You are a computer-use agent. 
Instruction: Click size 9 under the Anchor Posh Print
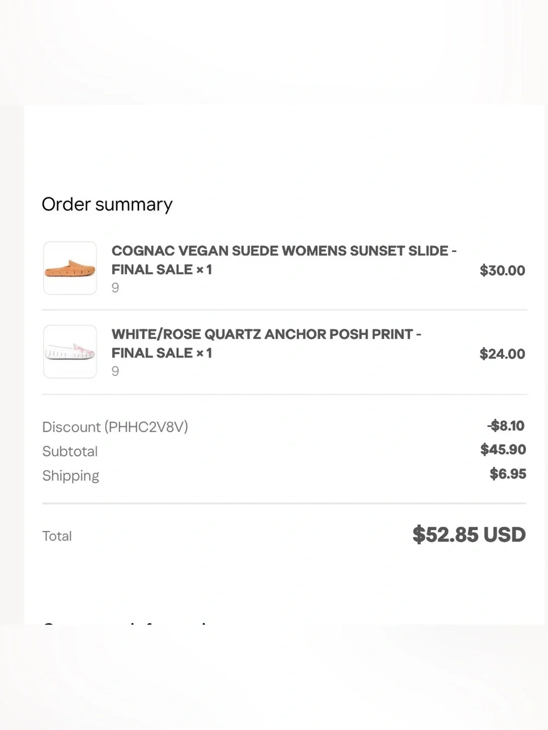coord(115,371)
